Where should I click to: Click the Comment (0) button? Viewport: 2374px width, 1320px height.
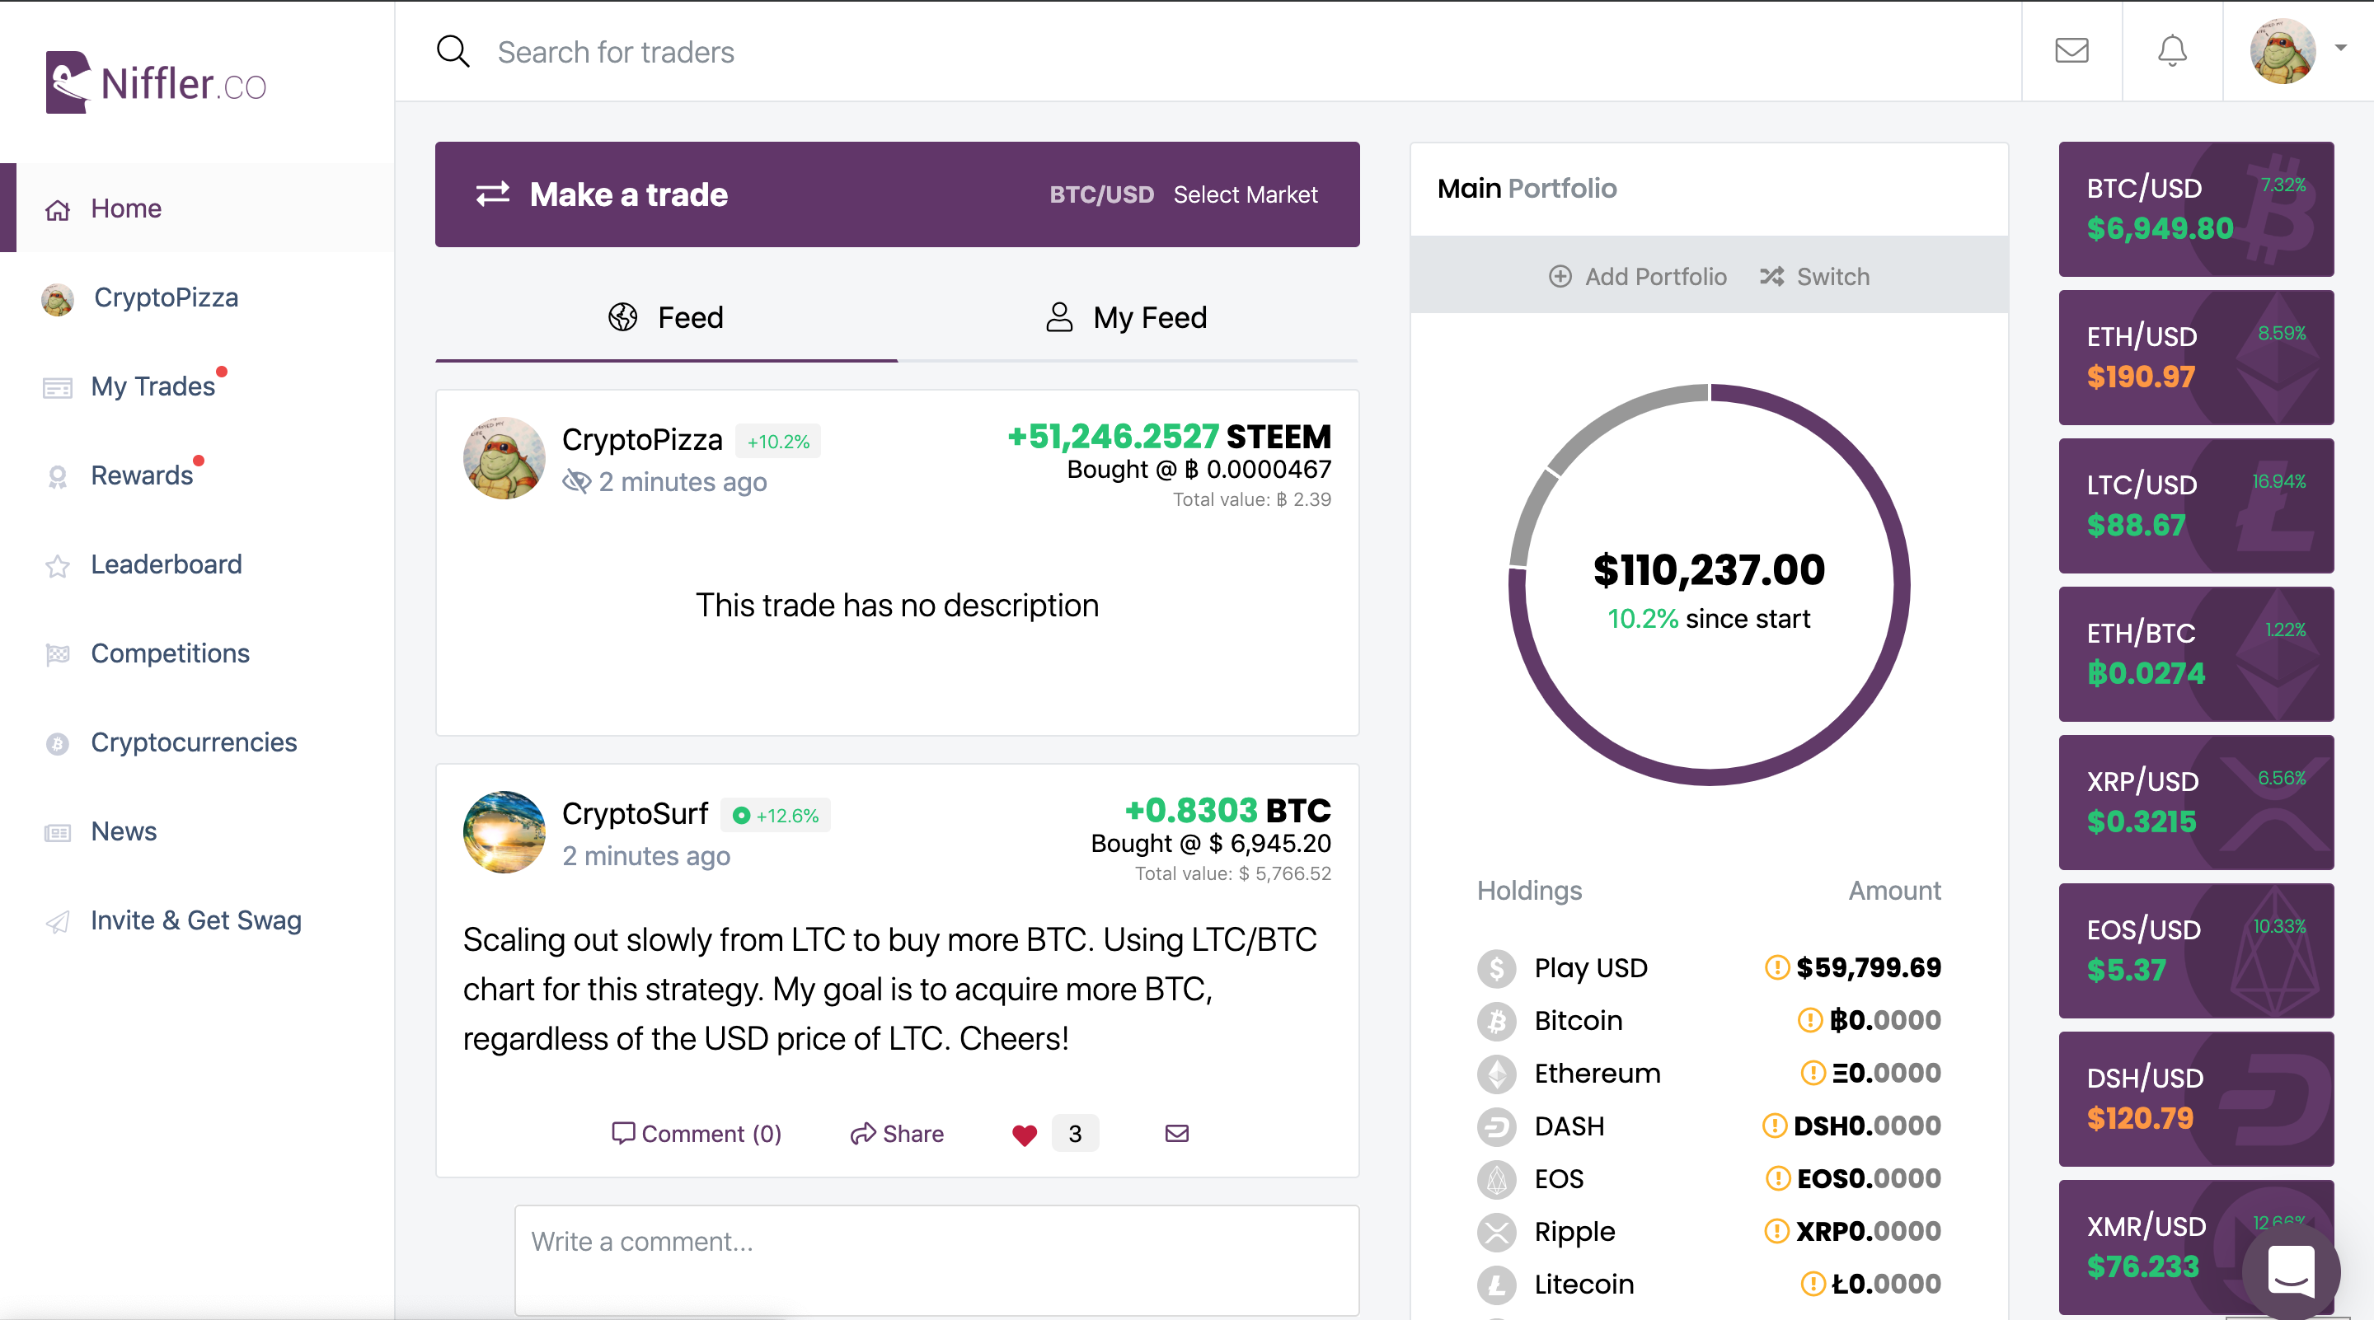tap(697, 1133)
